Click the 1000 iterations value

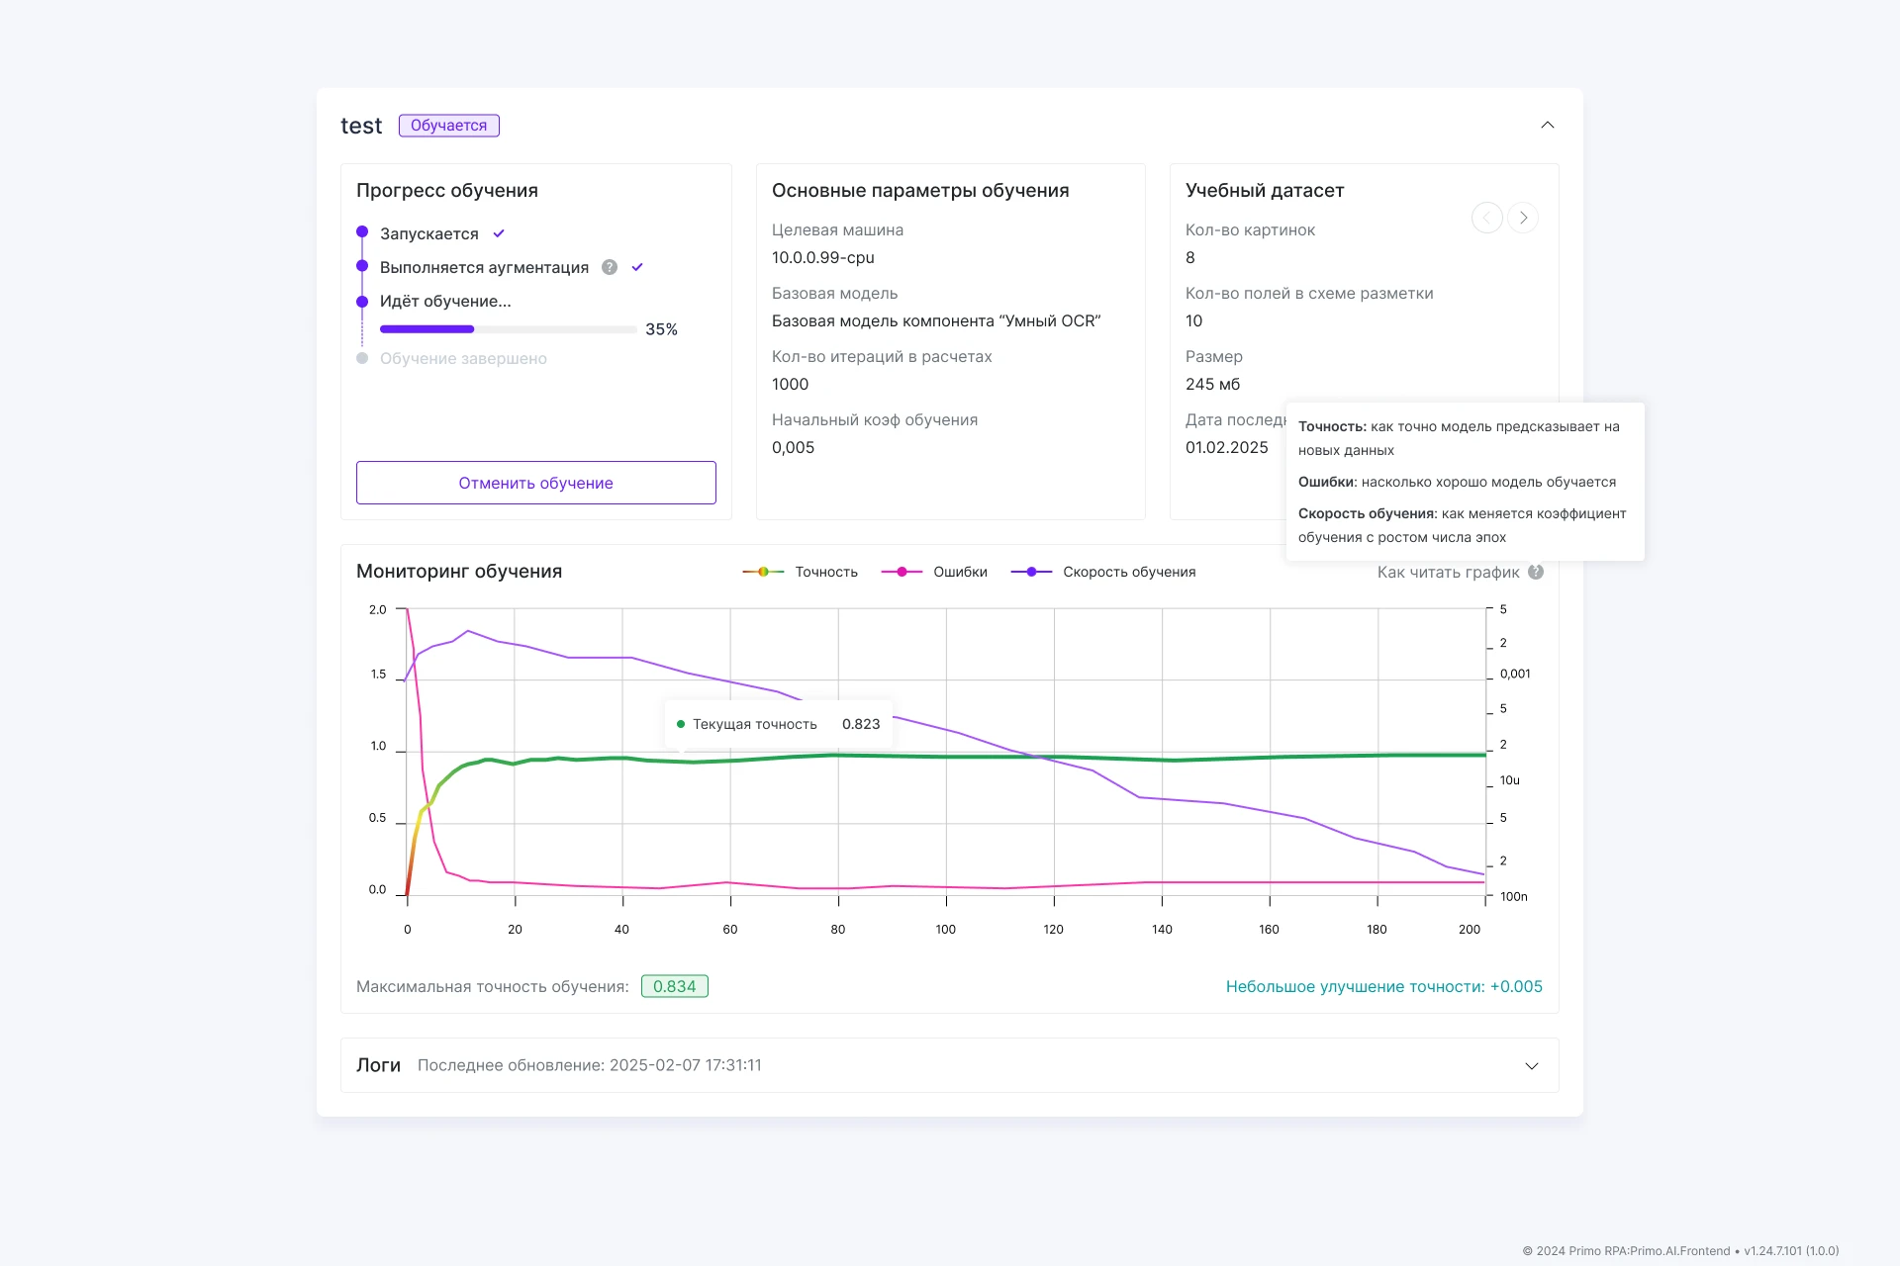point(790,384)
